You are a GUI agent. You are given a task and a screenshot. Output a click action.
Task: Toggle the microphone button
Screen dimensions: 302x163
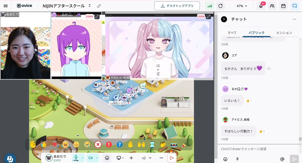(x=76, y=157)
